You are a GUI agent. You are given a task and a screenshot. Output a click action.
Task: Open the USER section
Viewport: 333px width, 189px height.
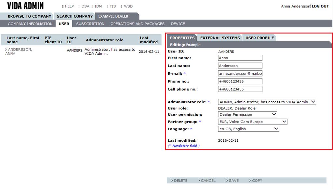coord(64,24)
